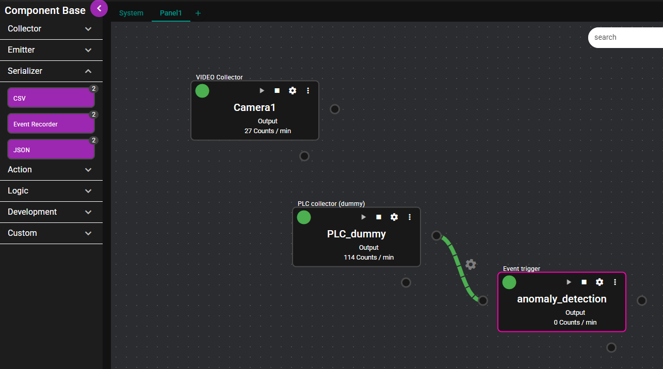Click the green status circle on PLC_dummy
Screen dimensions: 663x369
tap(304, 217)
